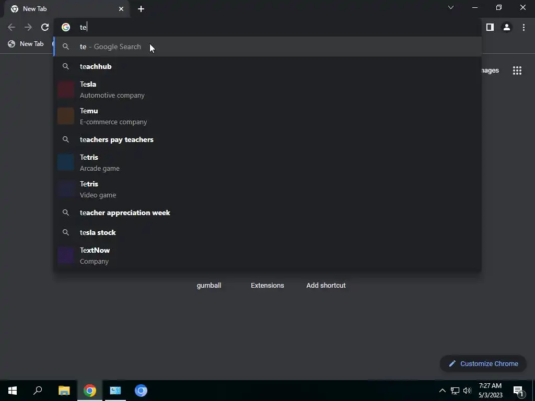Open taskbar app next to Chrome
This screenshot has height=401, width=535.
(115, 391)
